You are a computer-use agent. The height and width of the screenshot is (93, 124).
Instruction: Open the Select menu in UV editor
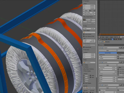coord(107,37)
